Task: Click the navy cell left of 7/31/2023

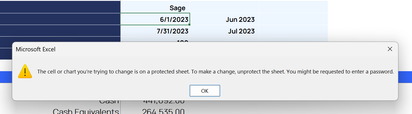Action: pyautogui.click(x=60, y=31)
